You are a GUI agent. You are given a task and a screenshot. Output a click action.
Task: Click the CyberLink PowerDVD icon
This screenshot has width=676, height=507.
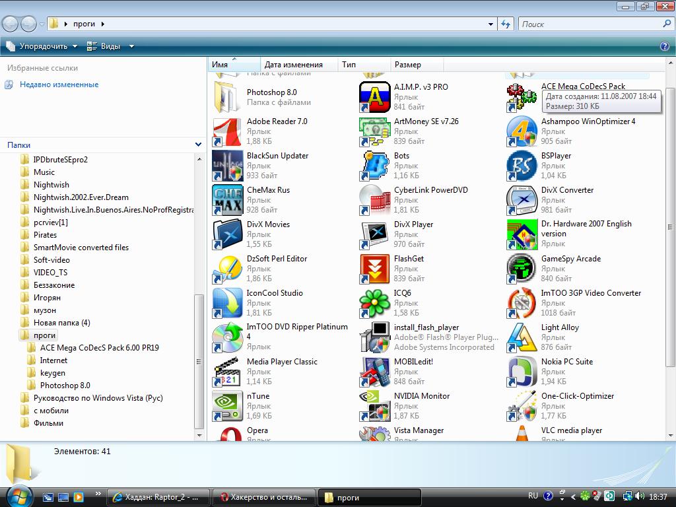(375, 200)
